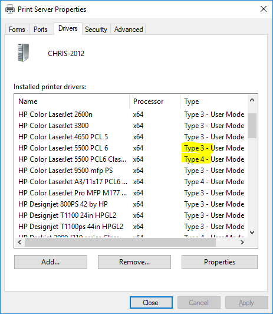
Task: Click highlighted Type 3 cell for 5500 PCL 6
Action: (214, 148)
